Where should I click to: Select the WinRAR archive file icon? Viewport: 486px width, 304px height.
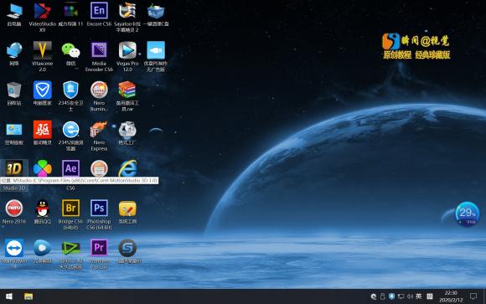tap(127, 90)
